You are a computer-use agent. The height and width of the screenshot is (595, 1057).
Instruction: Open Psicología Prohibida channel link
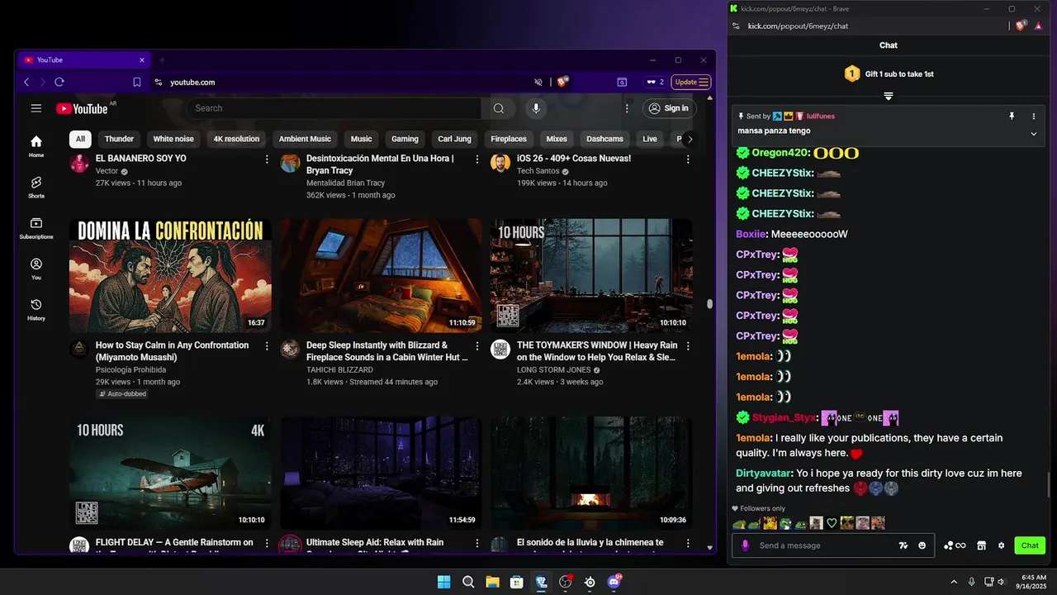(x=130, y=369)
